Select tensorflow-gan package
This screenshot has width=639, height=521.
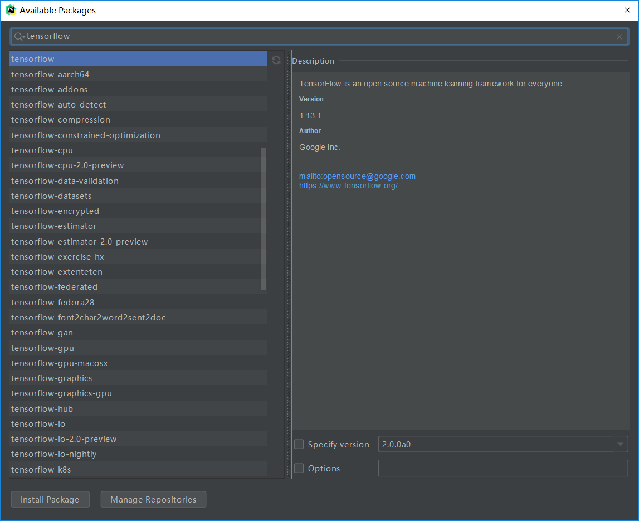pyautogui.click(x=138, y=333)
